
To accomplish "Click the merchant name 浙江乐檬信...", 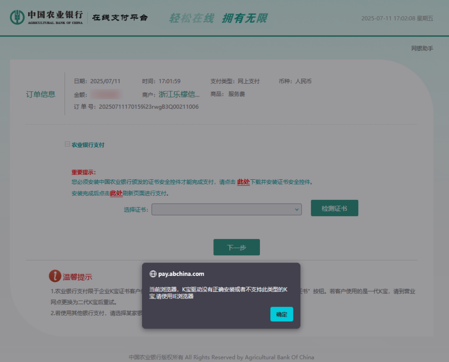I will pyautogui.click(x=179, y=94).
